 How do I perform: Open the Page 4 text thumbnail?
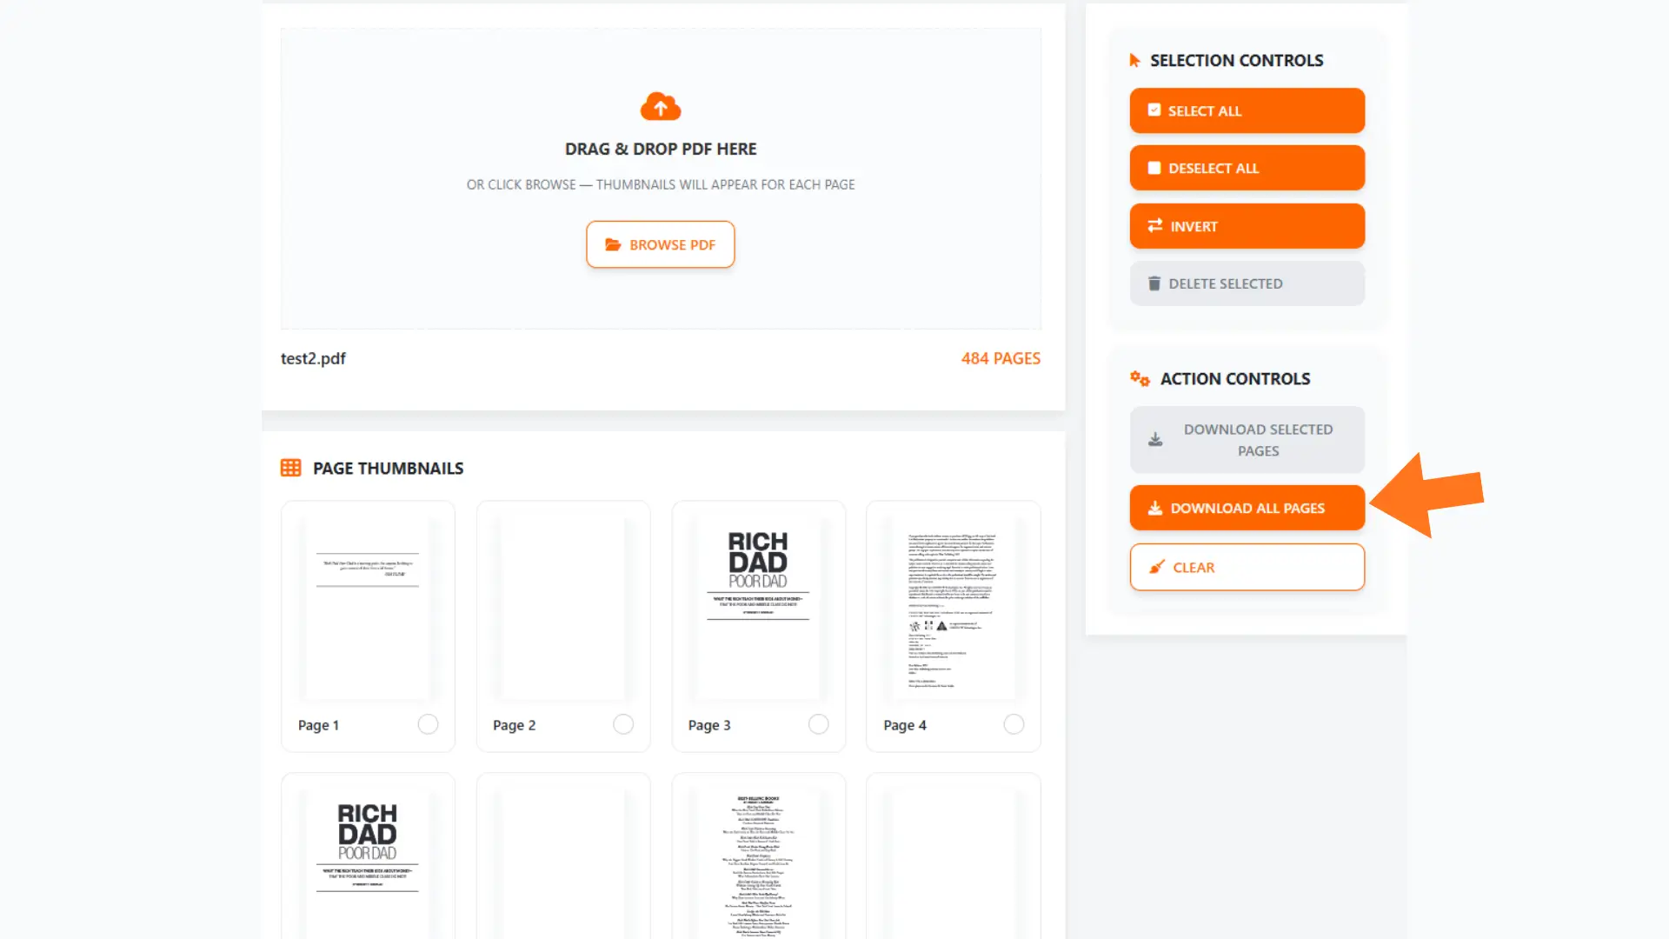click(x=953, y=609)
